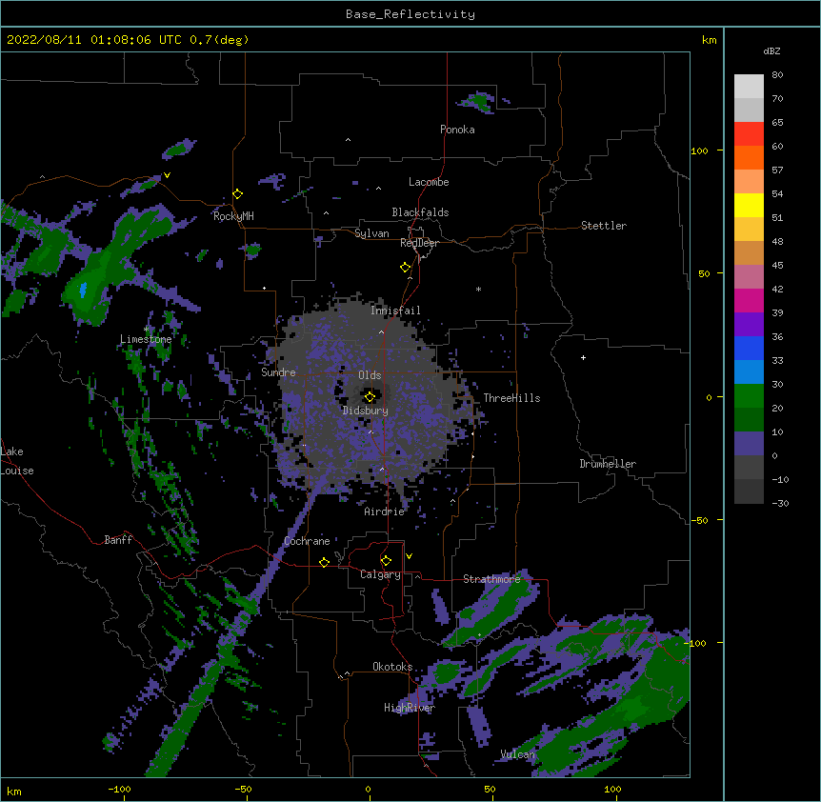Click the Strathmore town label

click(491, 579)
